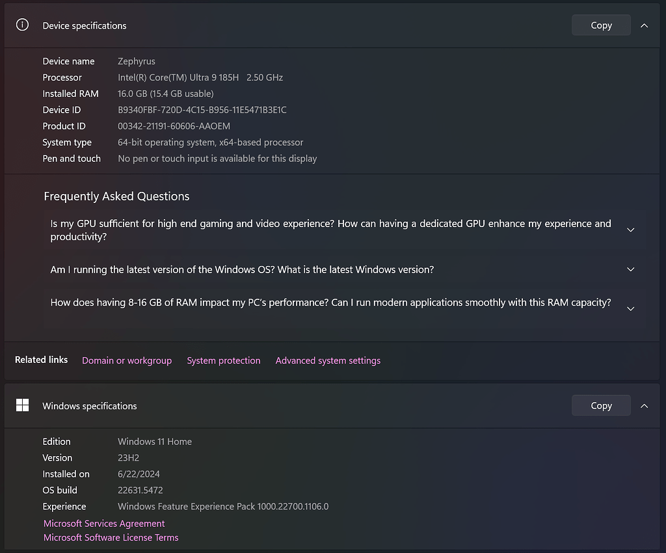The width and height of the screenshot is (666, 553).
Task: Open the Microsoft Software License Terms
Action: (111, 537)
